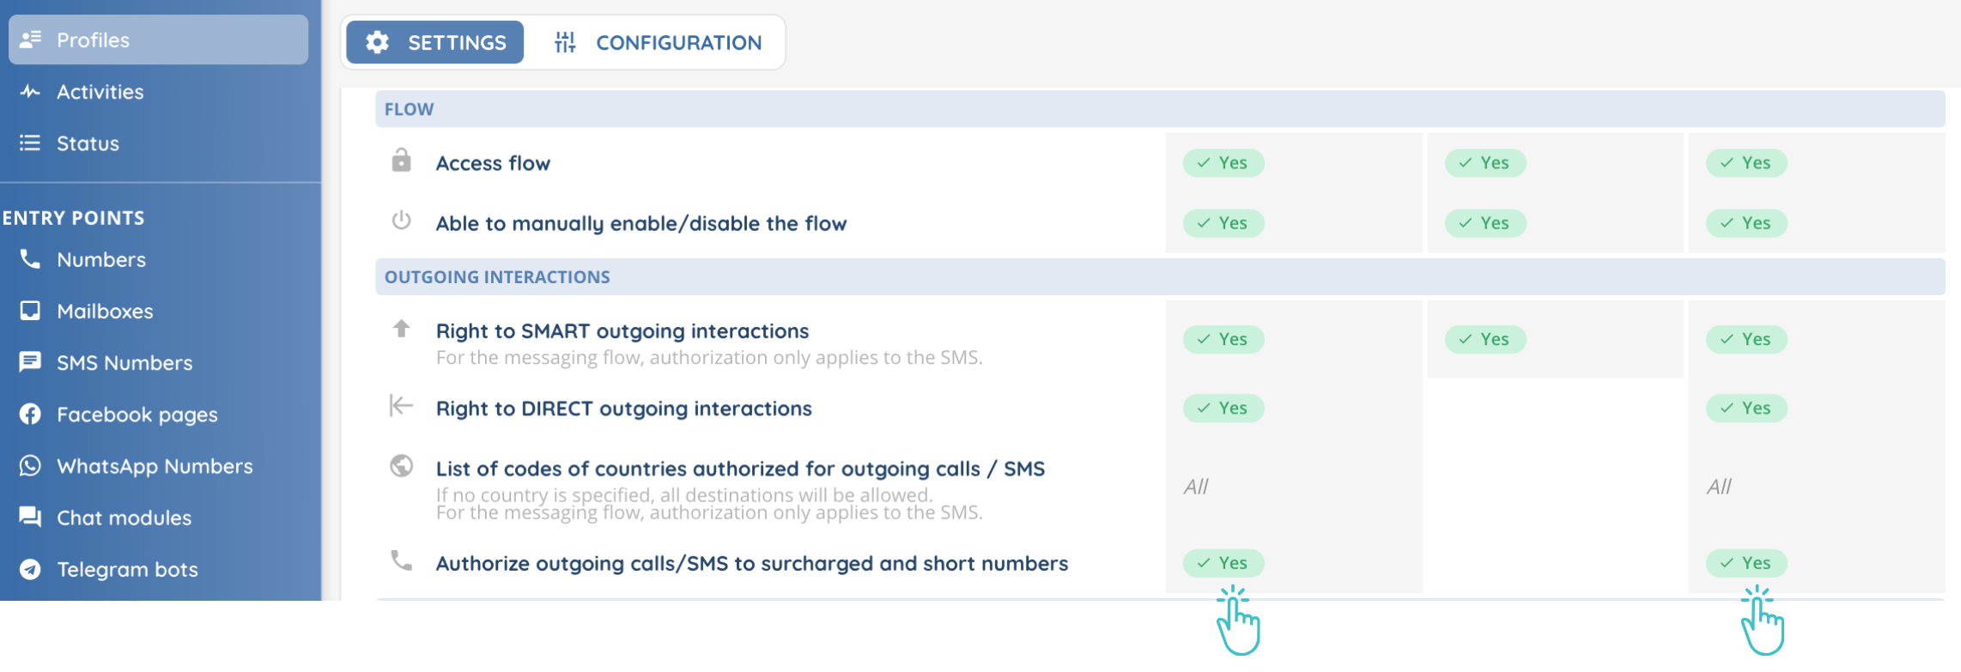Click the Mailboxes icon

[30, 311]
